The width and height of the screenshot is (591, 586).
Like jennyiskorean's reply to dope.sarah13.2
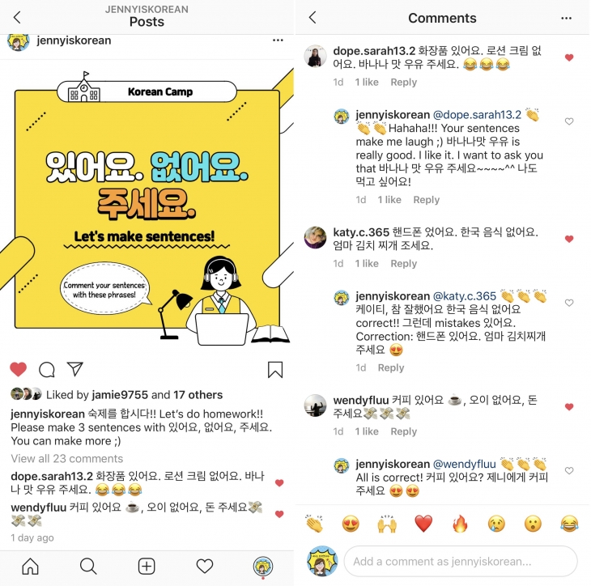point(569,121)
